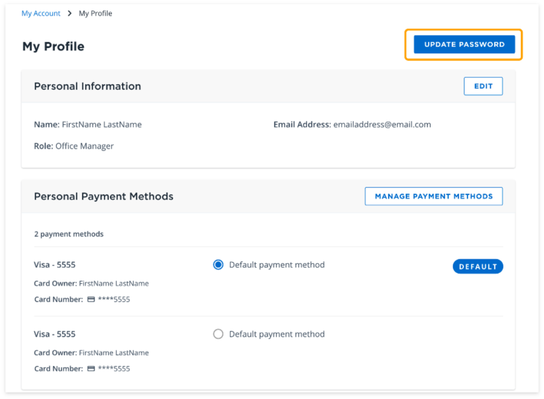Screen dimensions: 544x399
Task: Click the Office Manager role text
Action: (x=84, y=146)
